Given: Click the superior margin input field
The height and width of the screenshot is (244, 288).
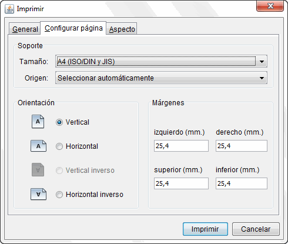Looking at the screenshot, I should click(x=181, y=183).
